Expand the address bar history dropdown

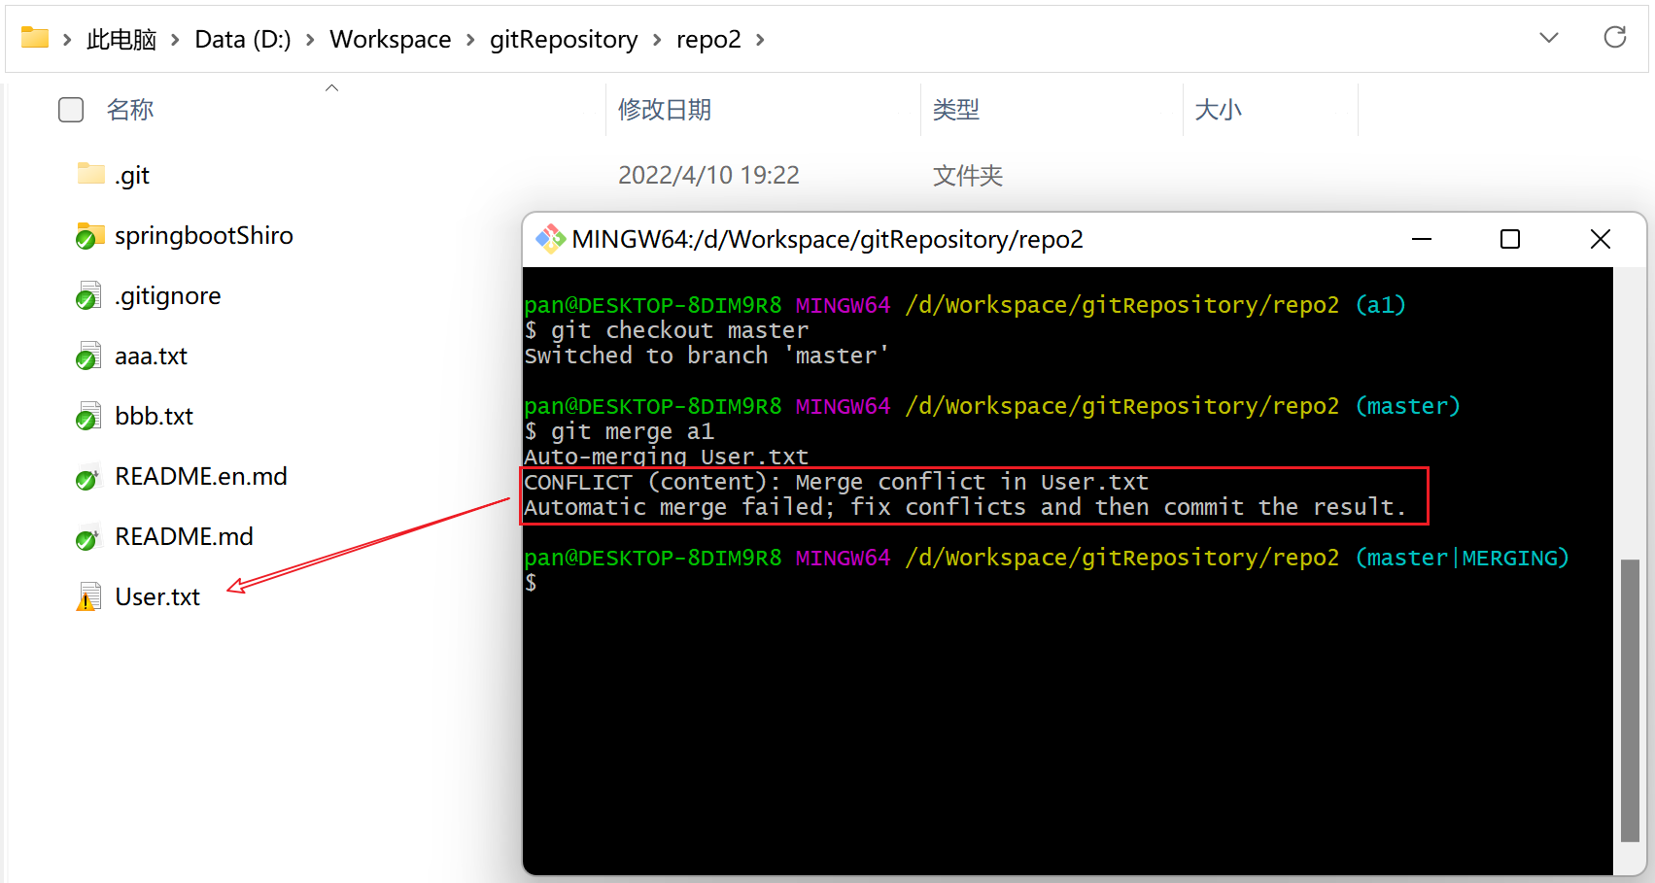click(1549, 38)
